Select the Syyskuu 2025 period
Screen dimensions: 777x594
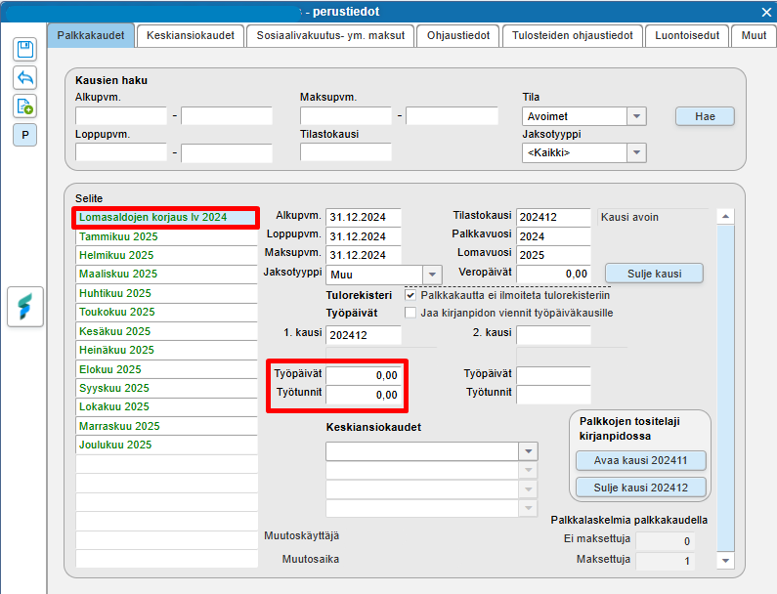166,388
